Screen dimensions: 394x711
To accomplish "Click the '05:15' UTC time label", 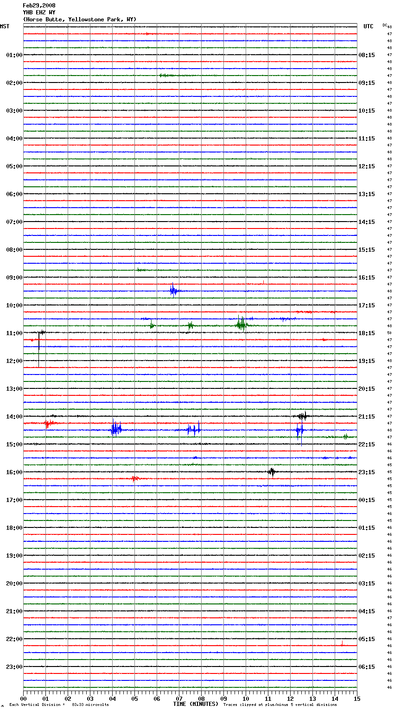I will [367, 639].
